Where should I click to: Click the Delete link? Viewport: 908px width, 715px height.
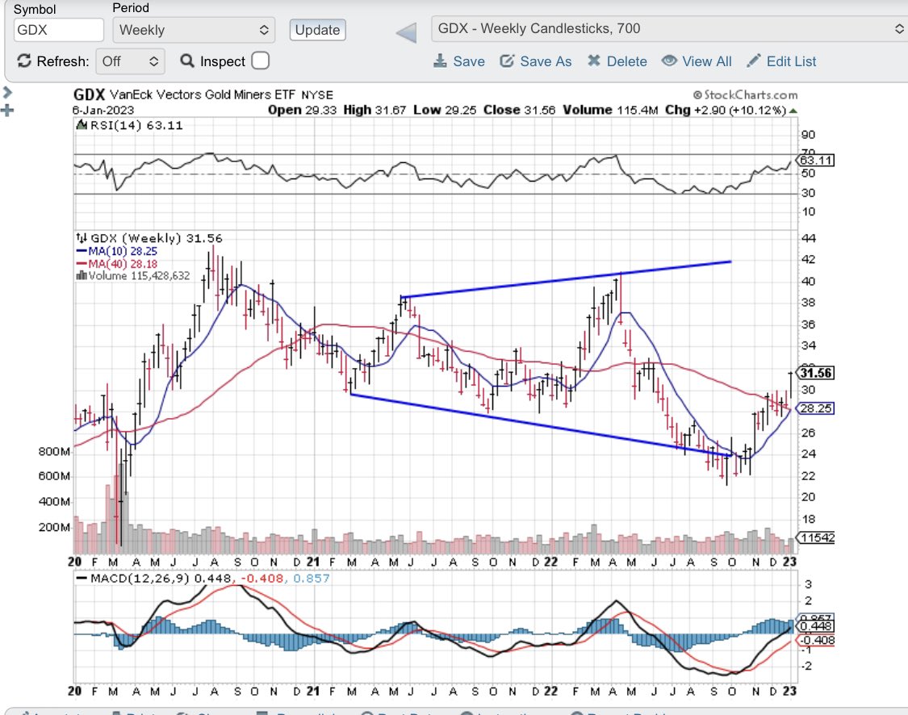[x=626, y=61]
